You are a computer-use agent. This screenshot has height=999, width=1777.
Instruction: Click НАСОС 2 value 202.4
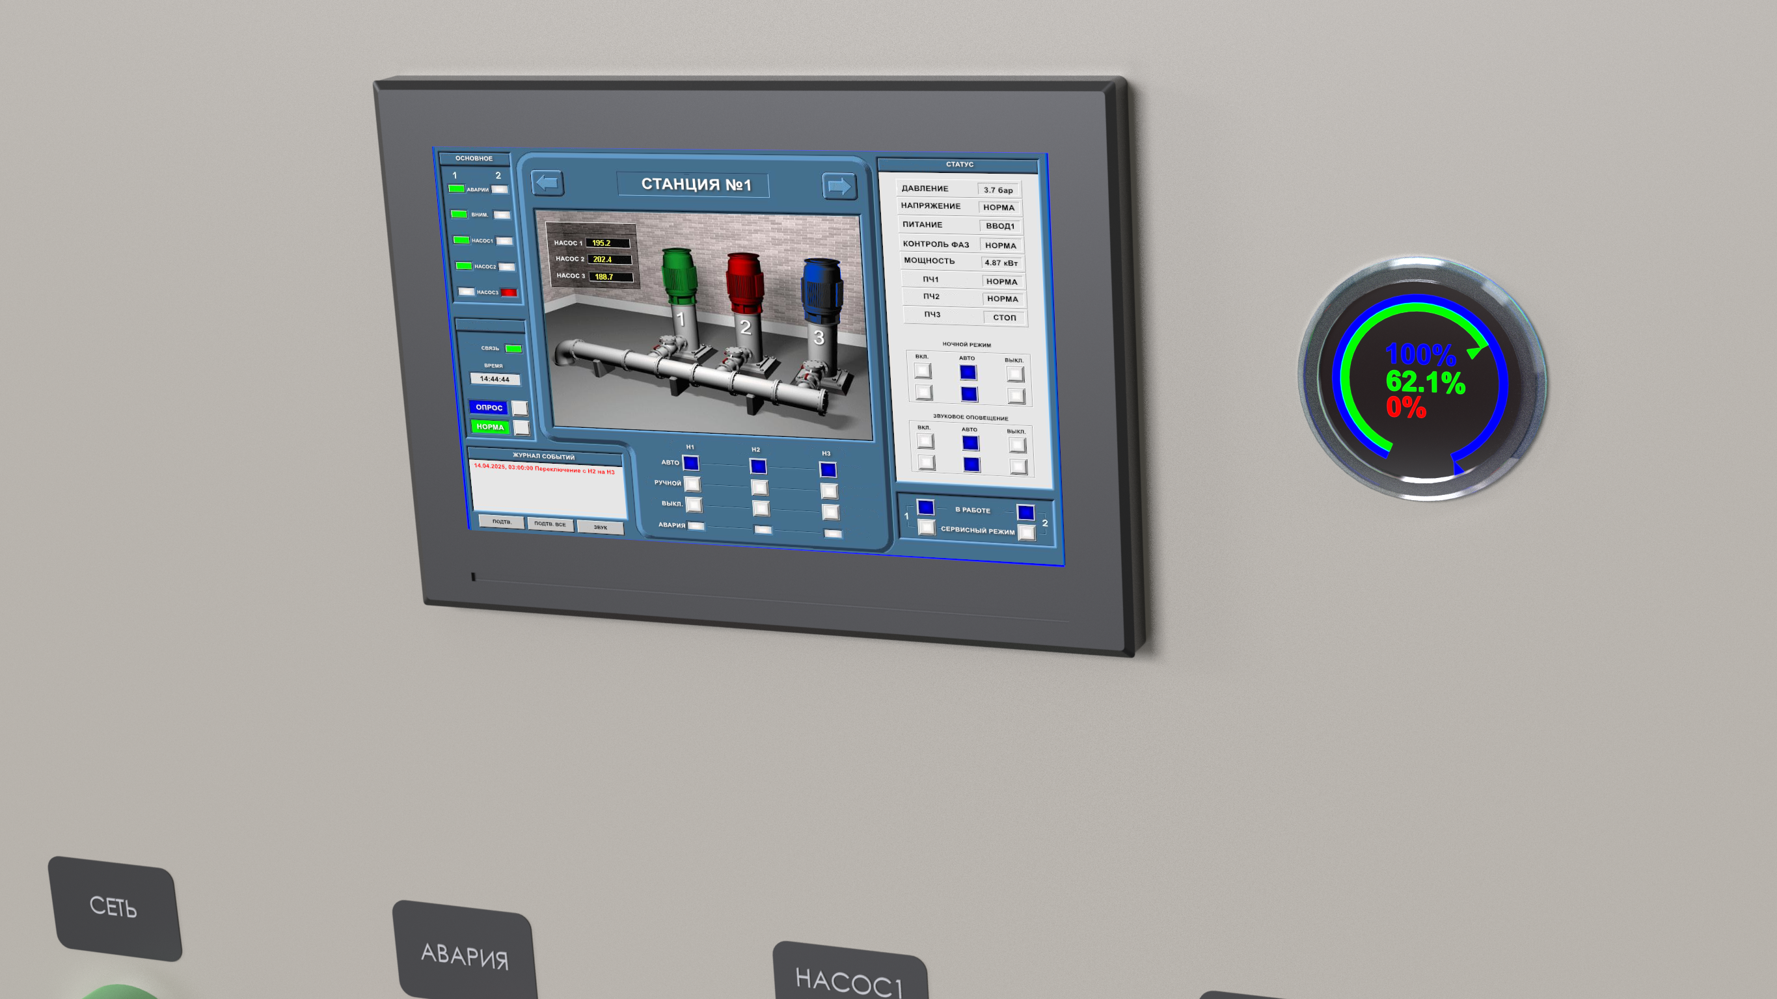tap(609, 260)
